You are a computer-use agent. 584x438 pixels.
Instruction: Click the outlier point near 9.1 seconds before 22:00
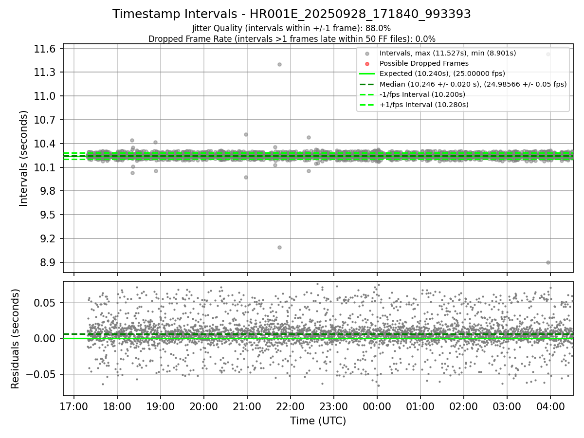279,247
